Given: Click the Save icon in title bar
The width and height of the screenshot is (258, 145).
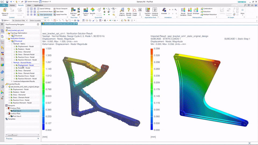Looking at the screenshot, I should pyautogui.click(x=7, y=2).
